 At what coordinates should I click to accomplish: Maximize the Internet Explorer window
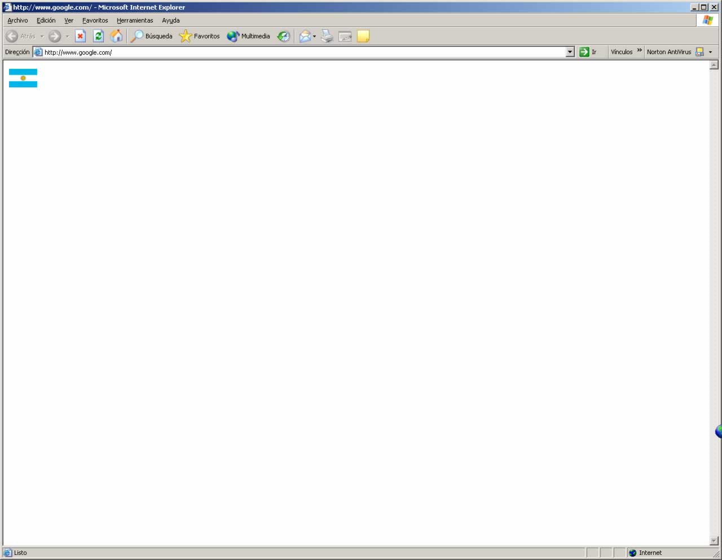click(703, 7)
